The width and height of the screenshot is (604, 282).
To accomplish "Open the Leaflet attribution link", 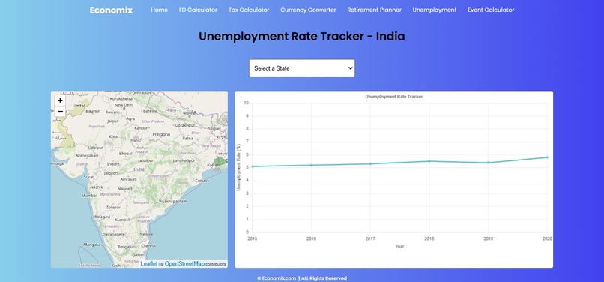I will (148, 264).
